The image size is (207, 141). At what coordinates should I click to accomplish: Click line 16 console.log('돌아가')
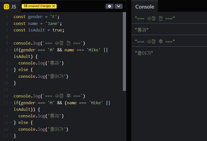tap(43, 129)
